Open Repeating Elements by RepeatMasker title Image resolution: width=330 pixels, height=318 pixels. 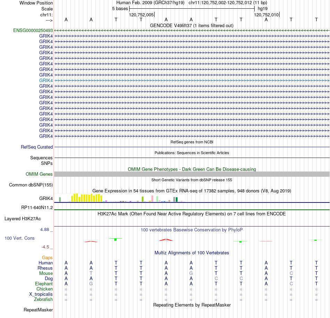tap(192, 305)
